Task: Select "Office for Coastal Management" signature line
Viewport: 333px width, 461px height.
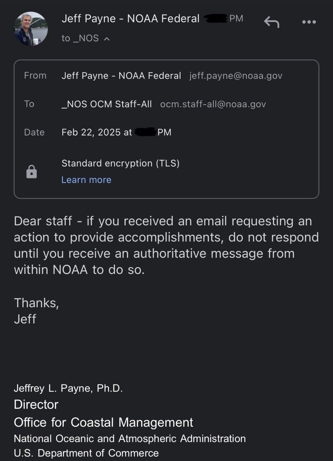Action: click(103, 423)
